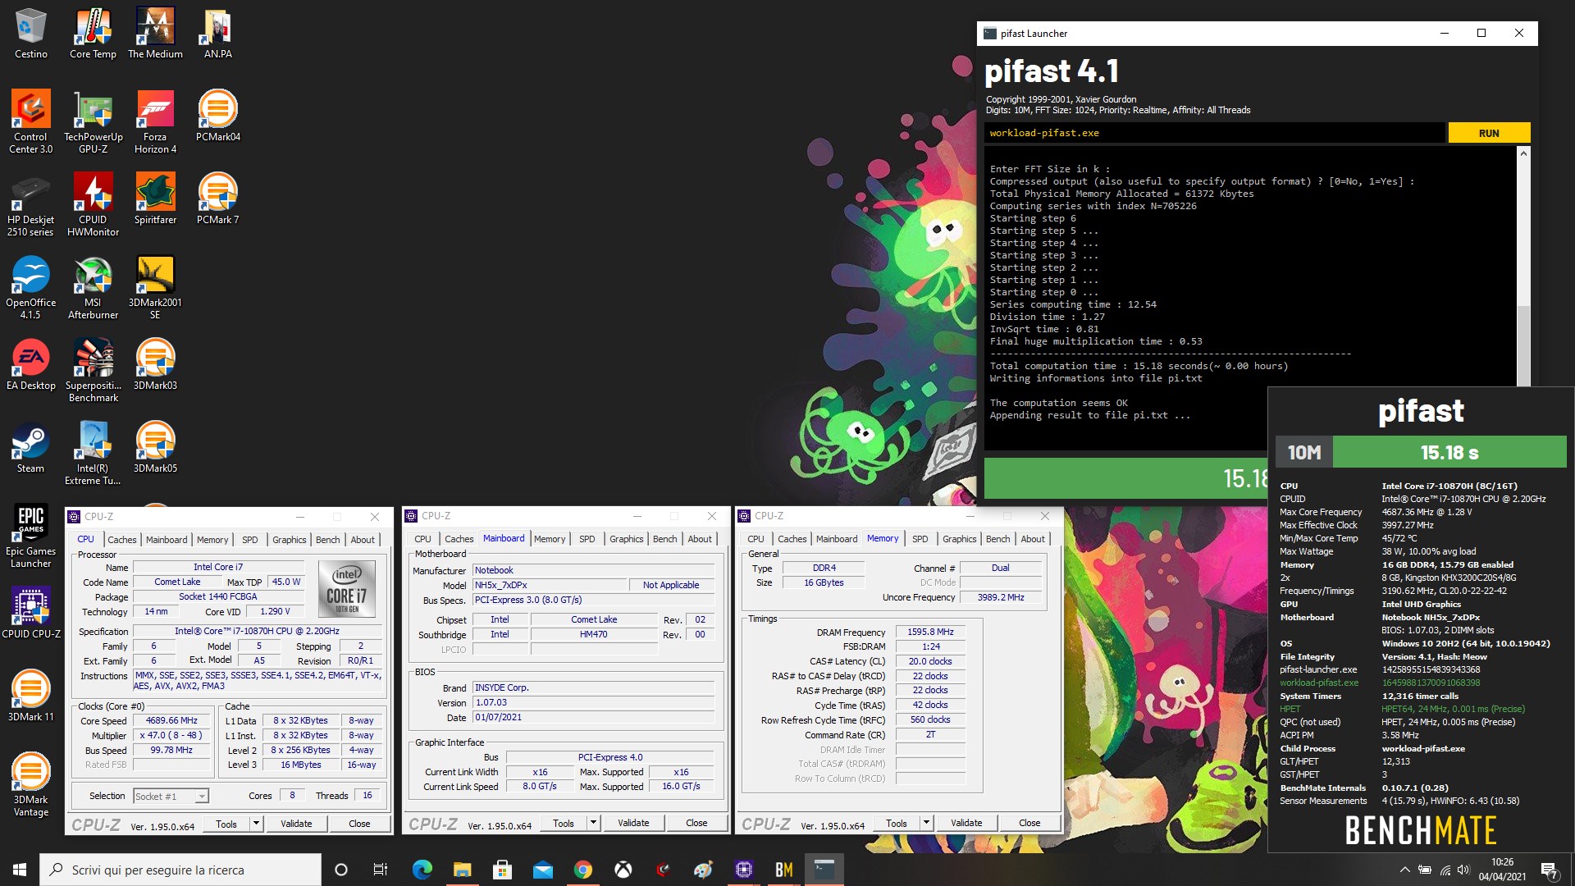Open BenchMate from the taskbar

(784, 870)
